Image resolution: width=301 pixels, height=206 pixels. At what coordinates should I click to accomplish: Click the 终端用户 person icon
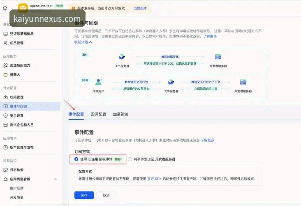(98, 82)
